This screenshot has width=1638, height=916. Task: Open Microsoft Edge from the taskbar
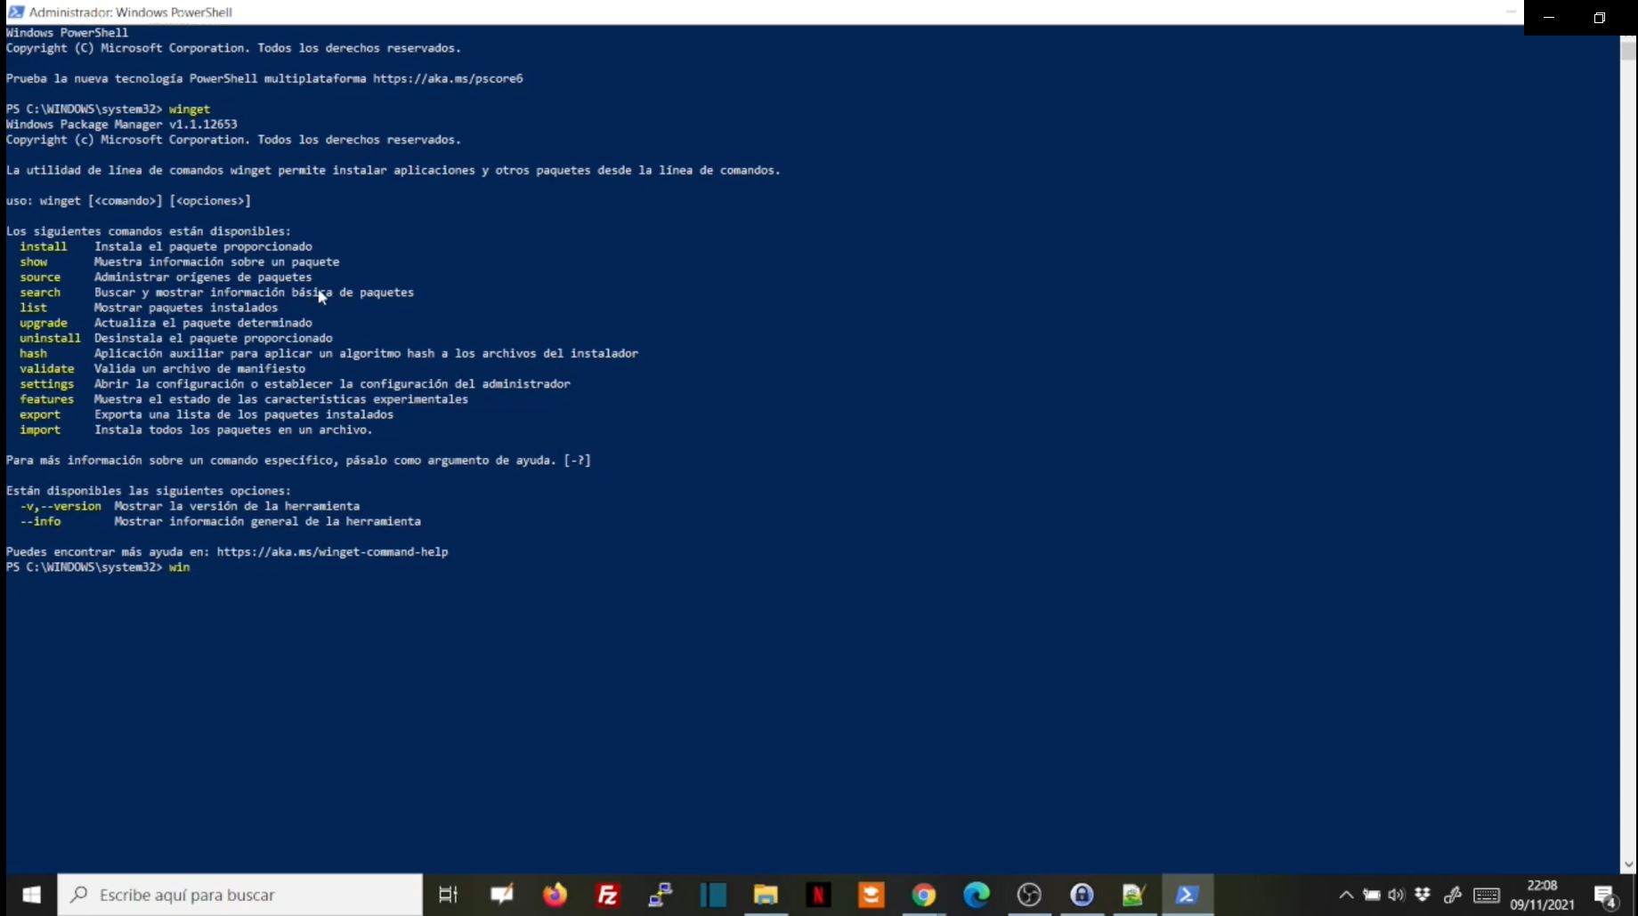(977, 895)
